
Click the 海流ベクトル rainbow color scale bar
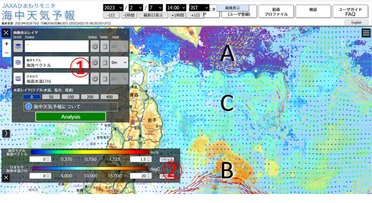[x=90, y=152]
